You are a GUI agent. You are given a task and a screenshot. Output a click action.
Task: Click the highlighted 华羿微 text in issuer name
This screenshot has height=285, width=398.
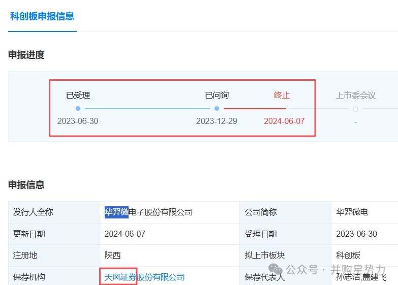[116, 212]
